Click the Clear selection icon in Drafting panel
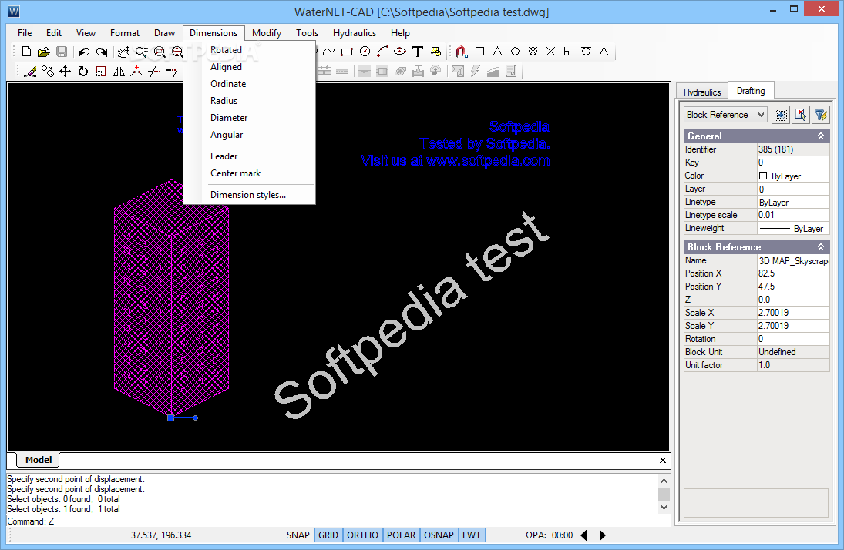The height and width of the screenshot is (550, 844). pyautogui.click(x=800, y=115)
